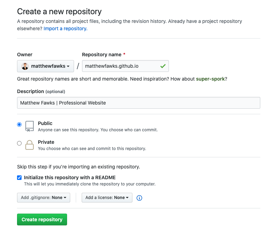Click the Owner label

25,55
